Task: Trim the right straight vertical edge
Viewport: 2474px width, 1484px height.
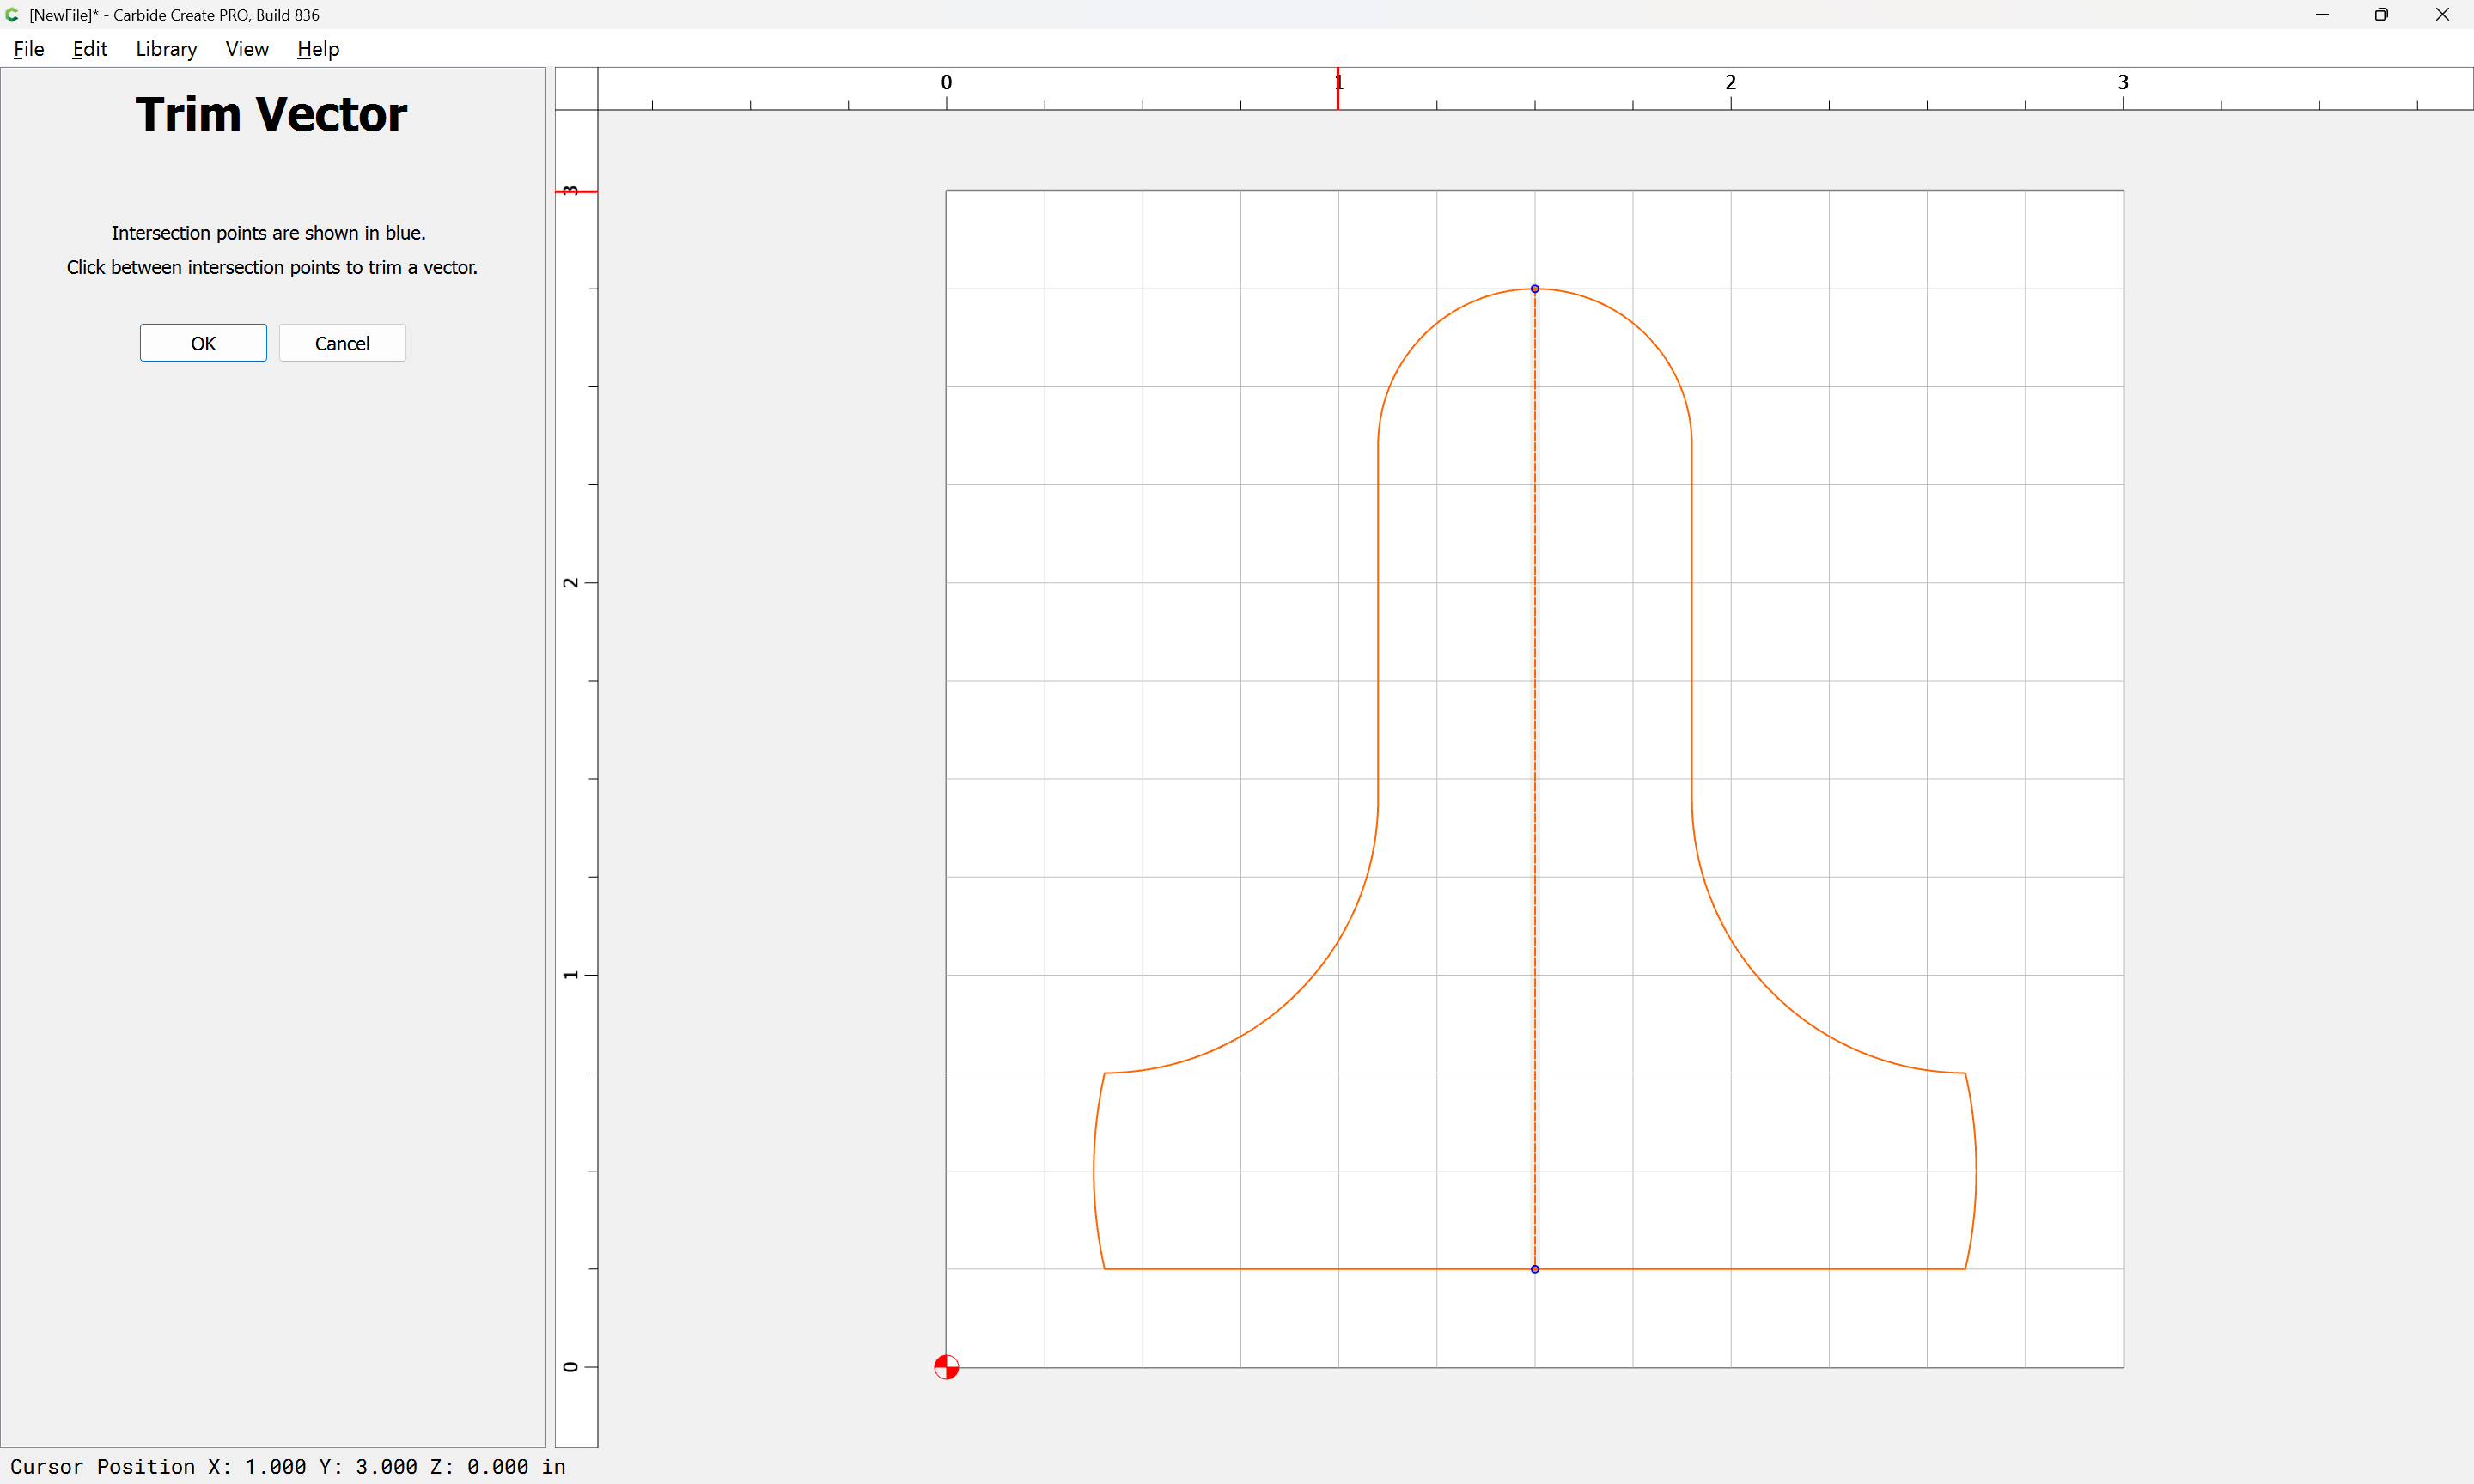Action: click(x=1692, y=620)
